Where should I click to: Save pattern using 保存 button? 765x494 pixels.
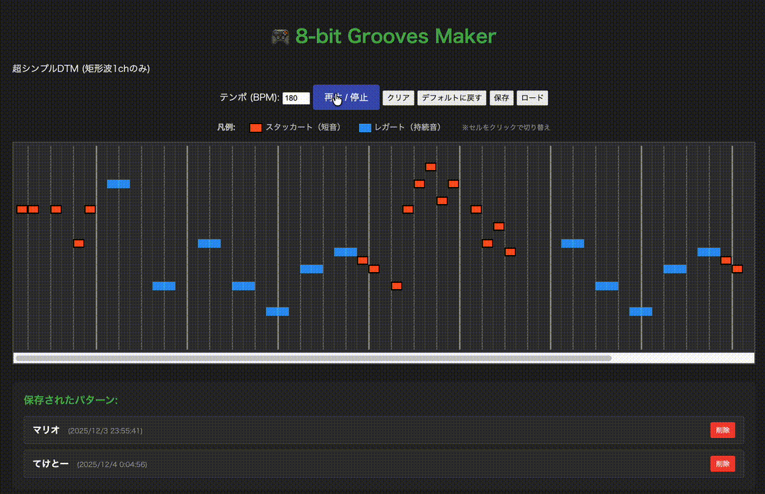[x=502, y=98]
